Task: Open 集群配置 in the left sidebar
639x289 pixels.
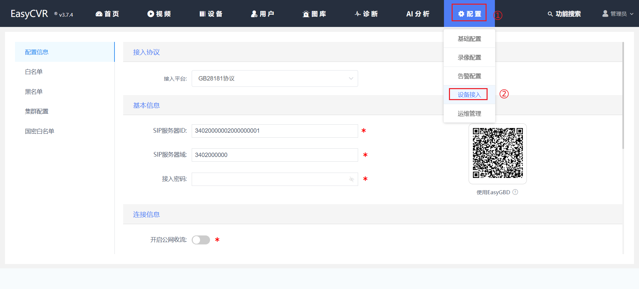Action: click(x=37, y=111)
